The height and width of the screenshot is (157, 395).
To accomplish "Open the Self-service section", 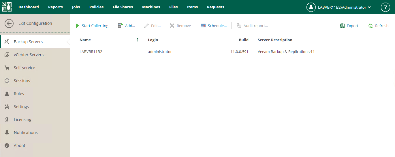I will point(24,68).
